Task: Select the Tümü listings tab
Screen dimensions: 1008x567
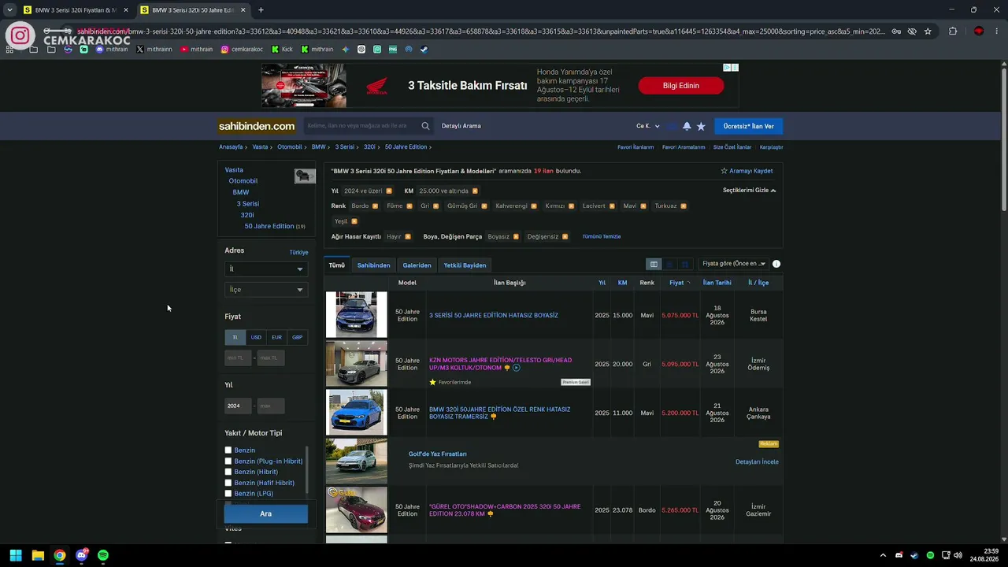Action: tap(337, 265)
